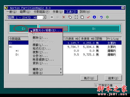130x97 pixels.
Task: Open the 說明(H) menu
Action: [x=85, y=12]
